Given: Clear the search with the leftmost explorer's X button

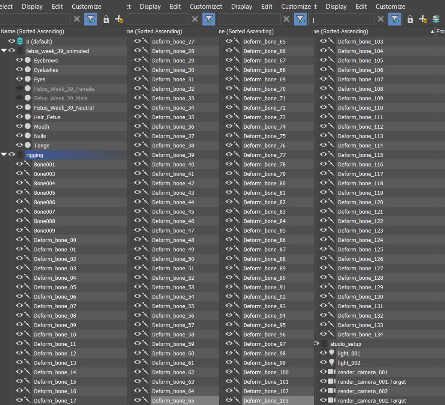Looking at the screenshot, I should tap(76, 19).
